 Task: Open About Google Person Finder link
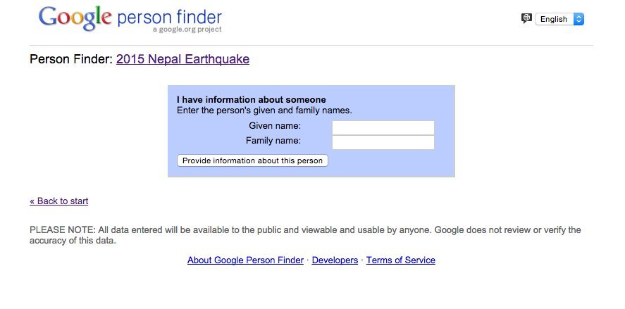click(x=245, y=260)
